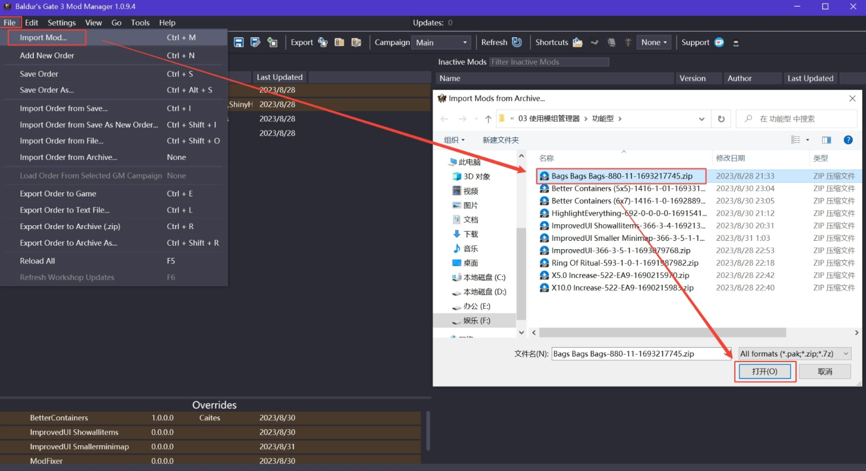This screenshot has height=471, width=866.
Task: Open the recent locations dropdown arrow
Action: 476,118
